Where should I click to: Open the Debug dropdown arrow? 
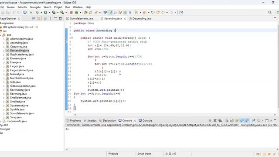41,13
